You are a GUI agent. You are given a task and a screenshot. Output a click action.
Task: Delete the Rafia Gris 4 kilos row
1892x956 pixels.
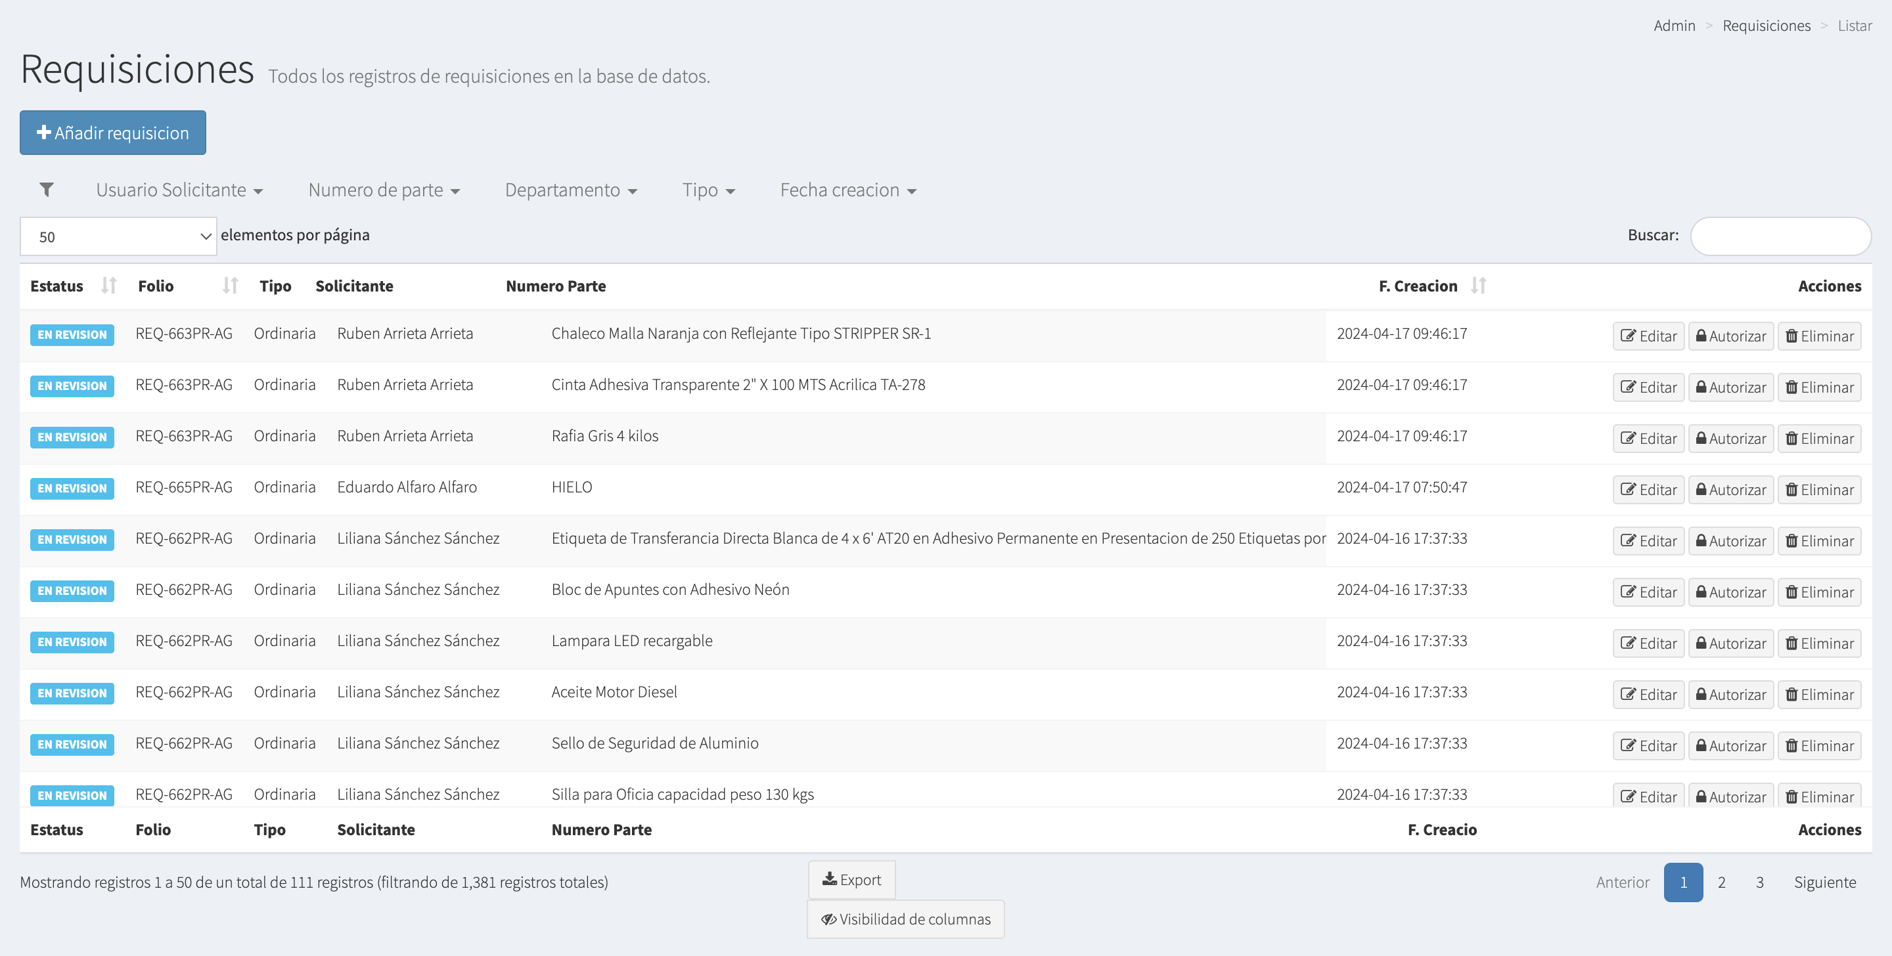click(1818, 439)
